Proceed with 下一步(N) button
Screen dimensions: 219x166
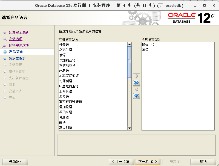(148, 162)
